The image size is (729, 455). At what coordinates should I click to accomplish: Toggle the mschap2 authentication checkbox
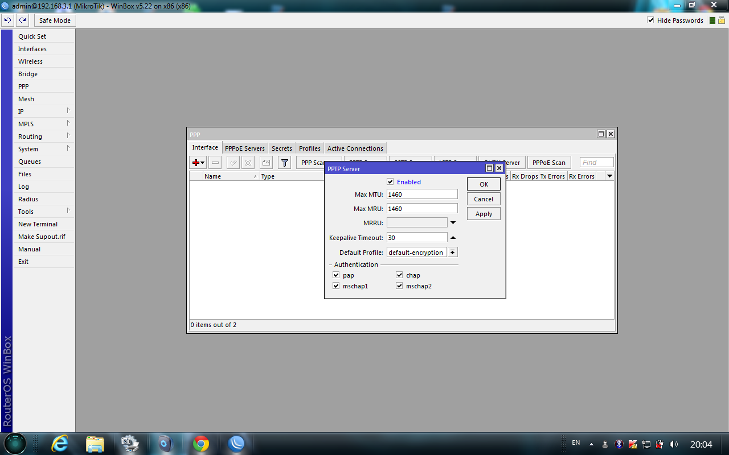[399, 286]
